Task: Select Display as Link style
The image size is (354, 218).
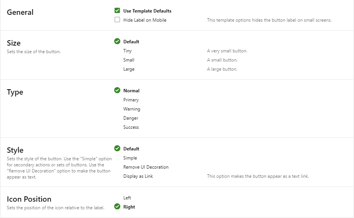Action: click(138, 176)
